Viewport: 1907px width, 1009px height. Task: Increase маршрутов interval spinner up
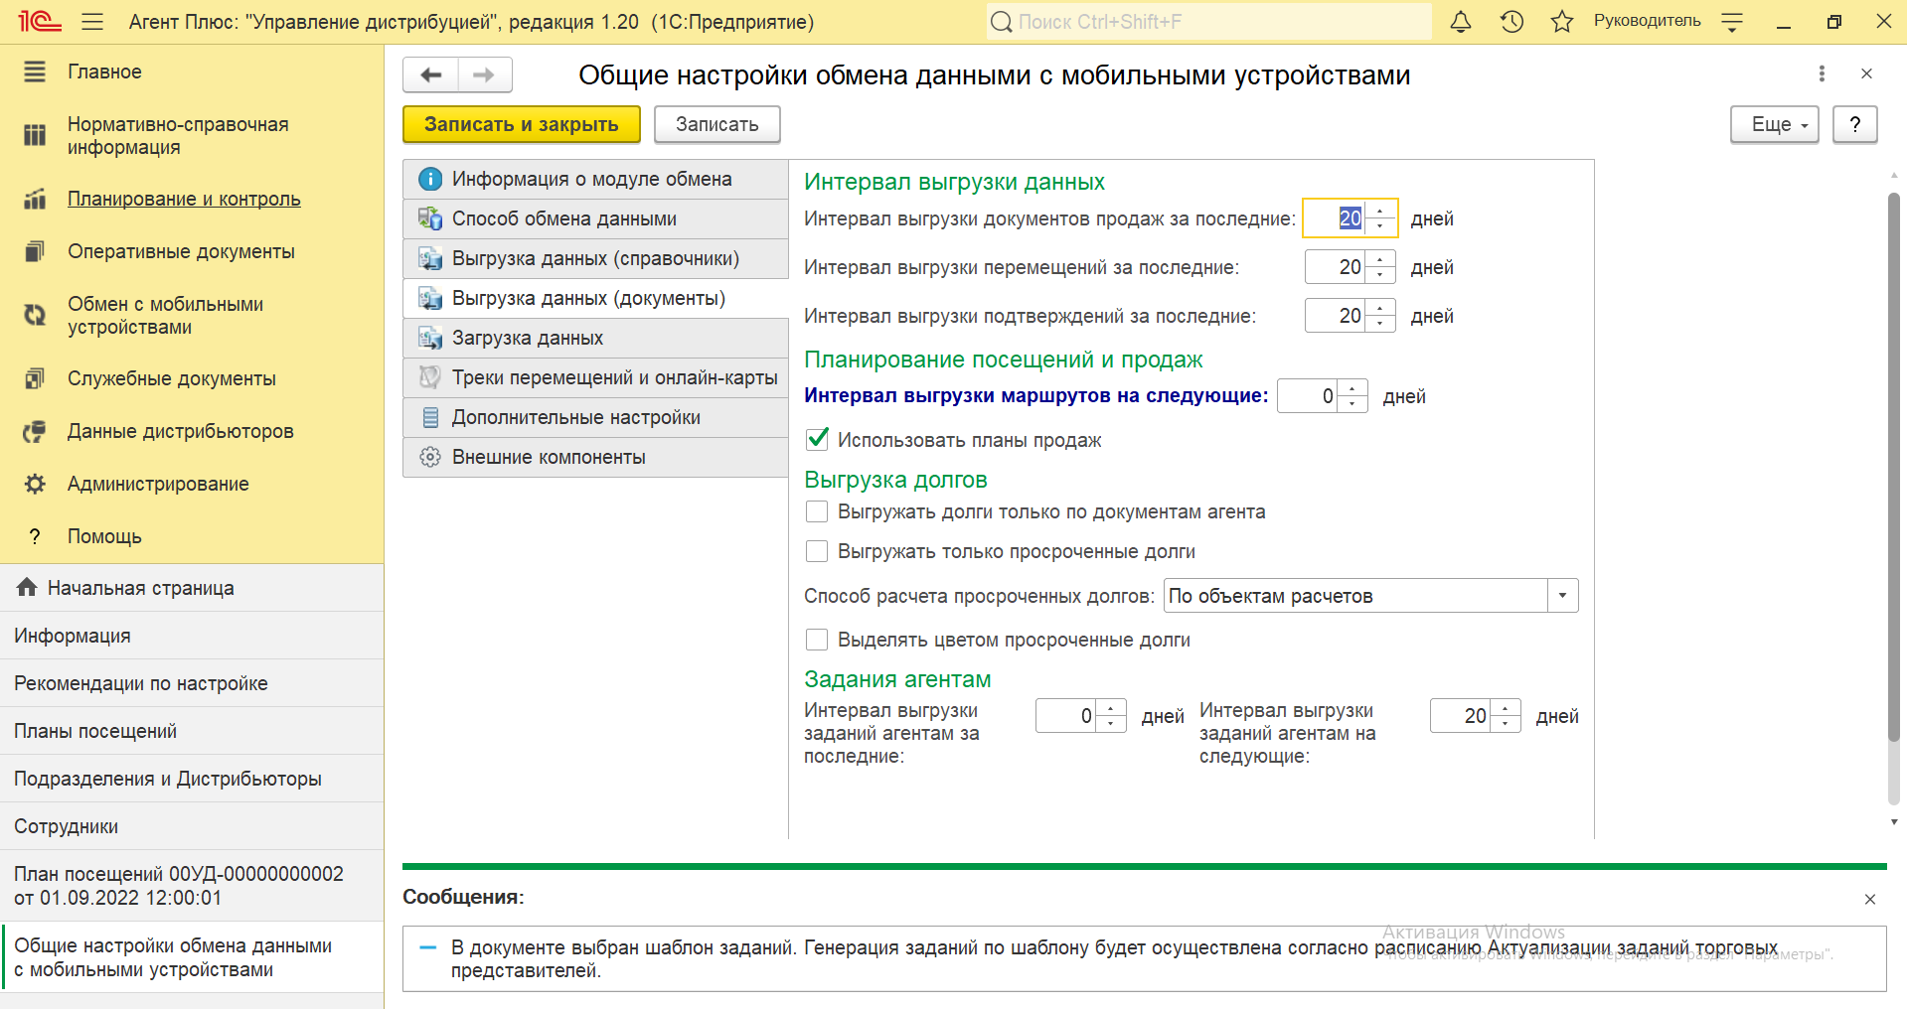pyautogui.click(x=1352, y=387)
